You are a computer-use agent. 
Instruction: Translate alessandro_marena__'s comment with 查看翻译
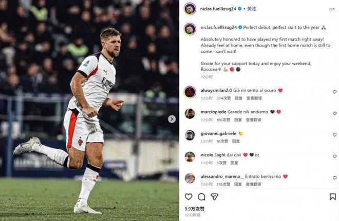254,184
